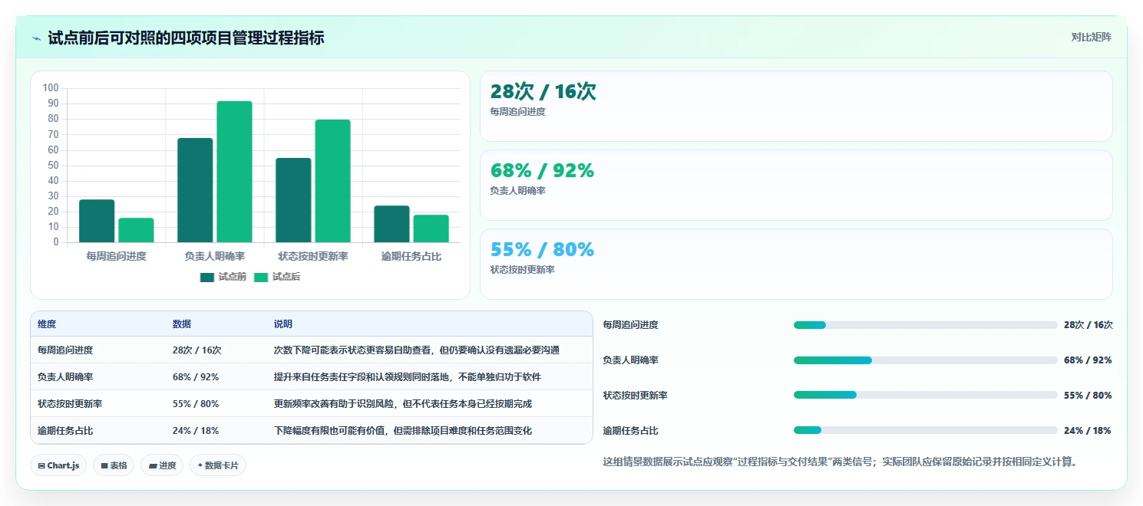The height and width of the screenshot is (506, 1143).
Task: Click the 试点后 bar for 逾期任务占比
Action: (x=431, y=228)
